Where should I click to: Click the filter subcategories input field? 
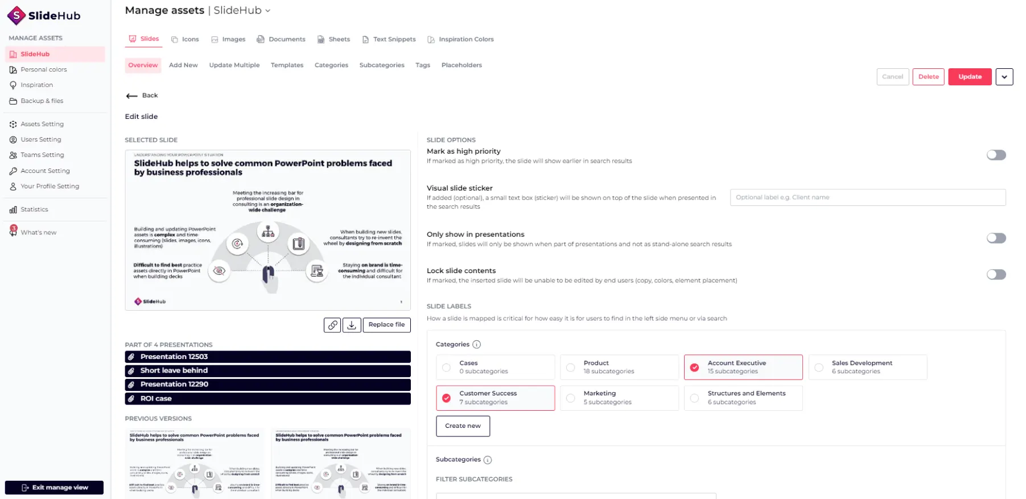[576, 496]
